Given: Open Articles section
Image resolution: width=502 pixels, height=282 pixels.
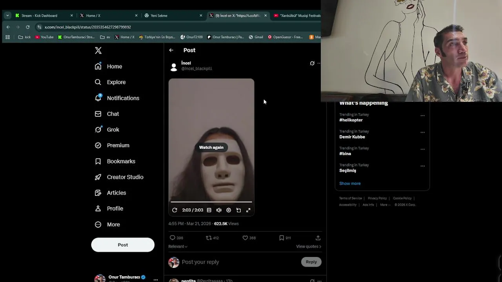Looking at the screenshot, I should click(x=111, y=193).
